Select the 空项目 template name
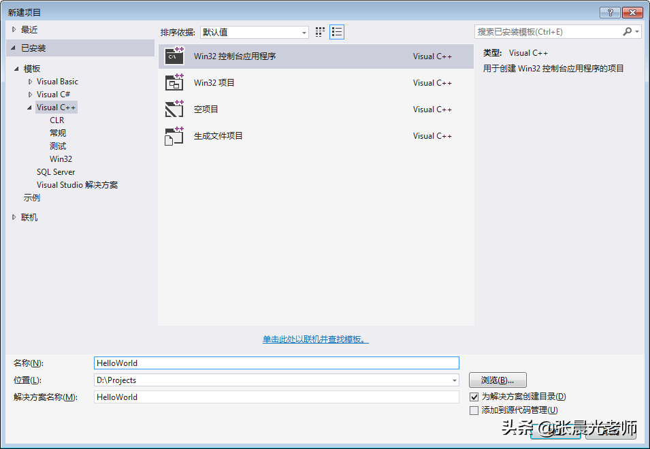The image size is (650, 449). (206, 110)
